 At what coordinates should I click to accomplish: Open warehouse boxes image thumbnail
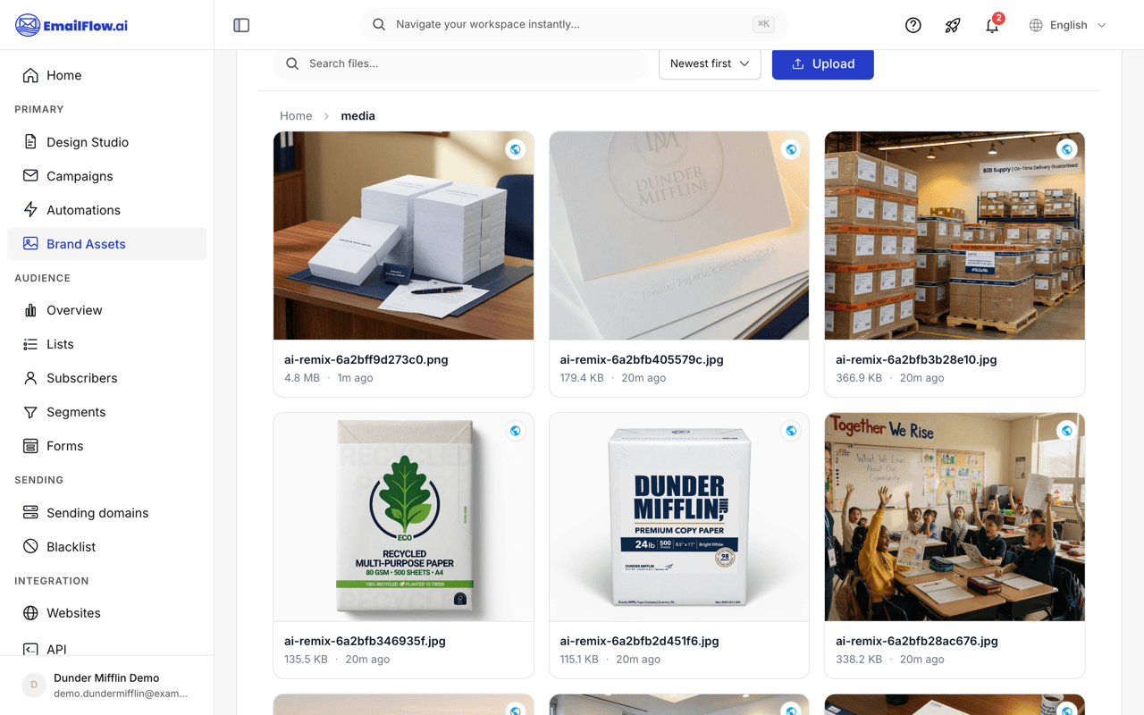pos(955,236)
